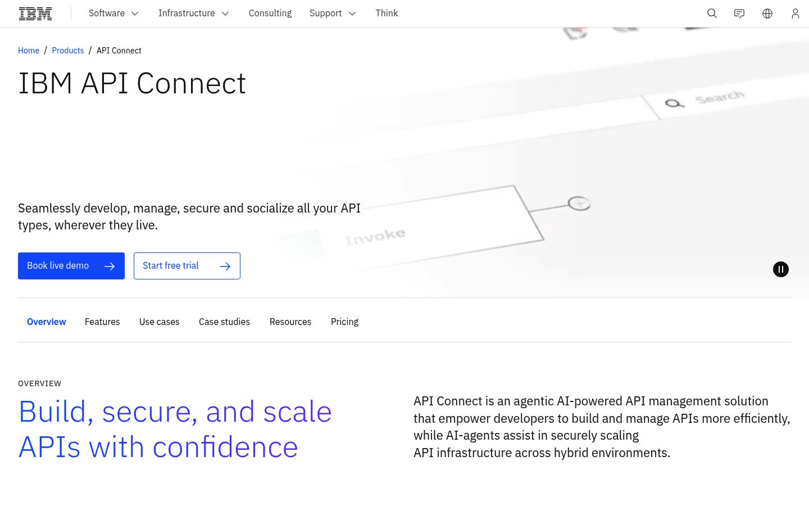Image resolution: width=809 pixels, height=506 pixels.
Task: Go to Home breadcrumb link
Action: [29, 51]
